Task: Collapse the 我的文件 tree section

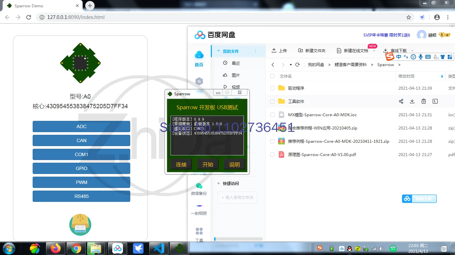Action: [219, 51]
